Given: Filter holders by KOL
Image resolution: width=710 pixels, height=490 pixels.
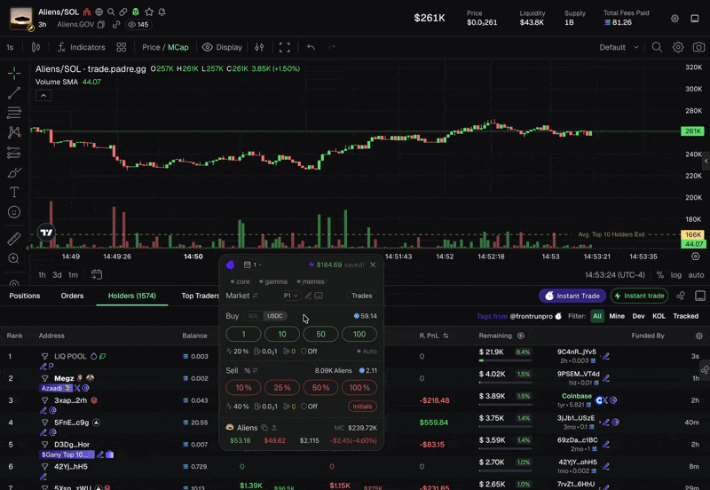Looking at the screenshot, I should pyautogui.click(x=659, y=316).
